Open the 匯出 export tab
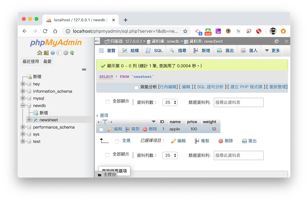Image resolution: width=308 pixels, height=201 pixels. pyautogui.click(x=225, y=51)
